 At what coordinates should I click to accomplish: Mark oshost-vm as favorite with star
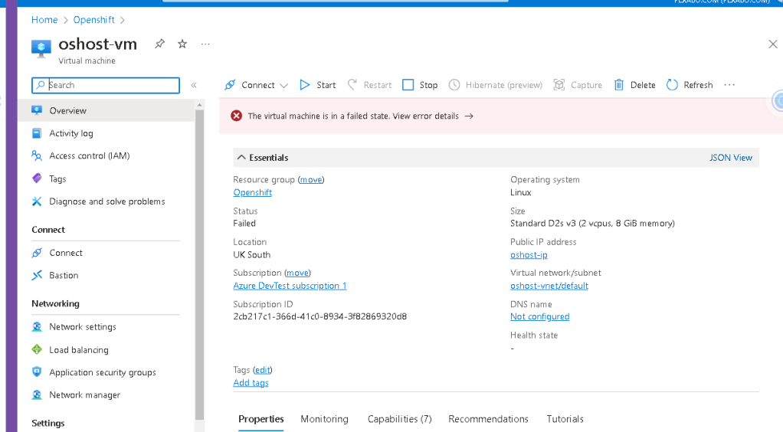point(182,44)
